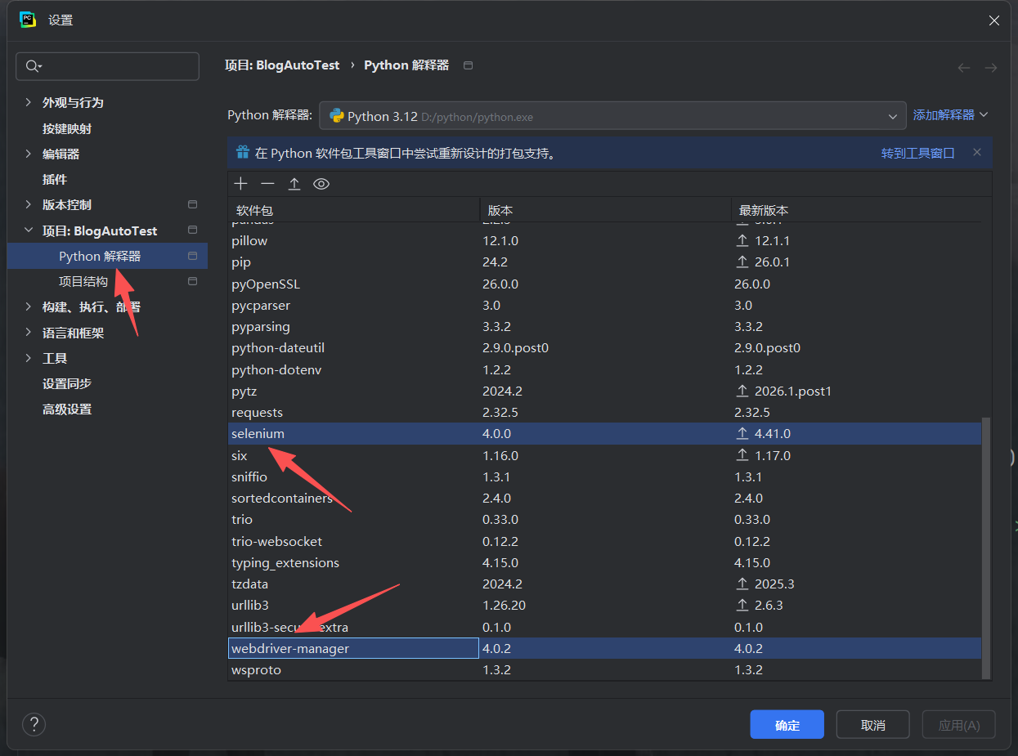1018x756 pixels.
Task: Click upgrade arrow for six 1.17.0
Action: tap(742, 455)
